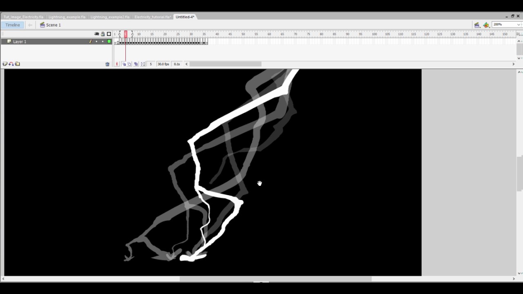The height and width of the screenshot is (294, 523).
Task: Click the Scene 1 breadcrumb
Action: tap(50, 25)
